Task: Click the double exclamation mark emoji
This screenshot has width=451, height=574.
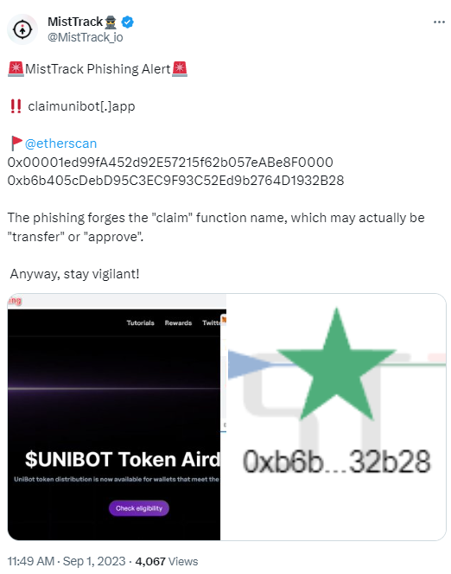Action: (16, 106)
